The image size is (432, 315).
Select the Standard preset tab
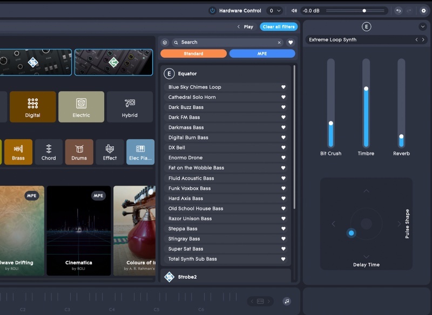[x=193, y=54]
